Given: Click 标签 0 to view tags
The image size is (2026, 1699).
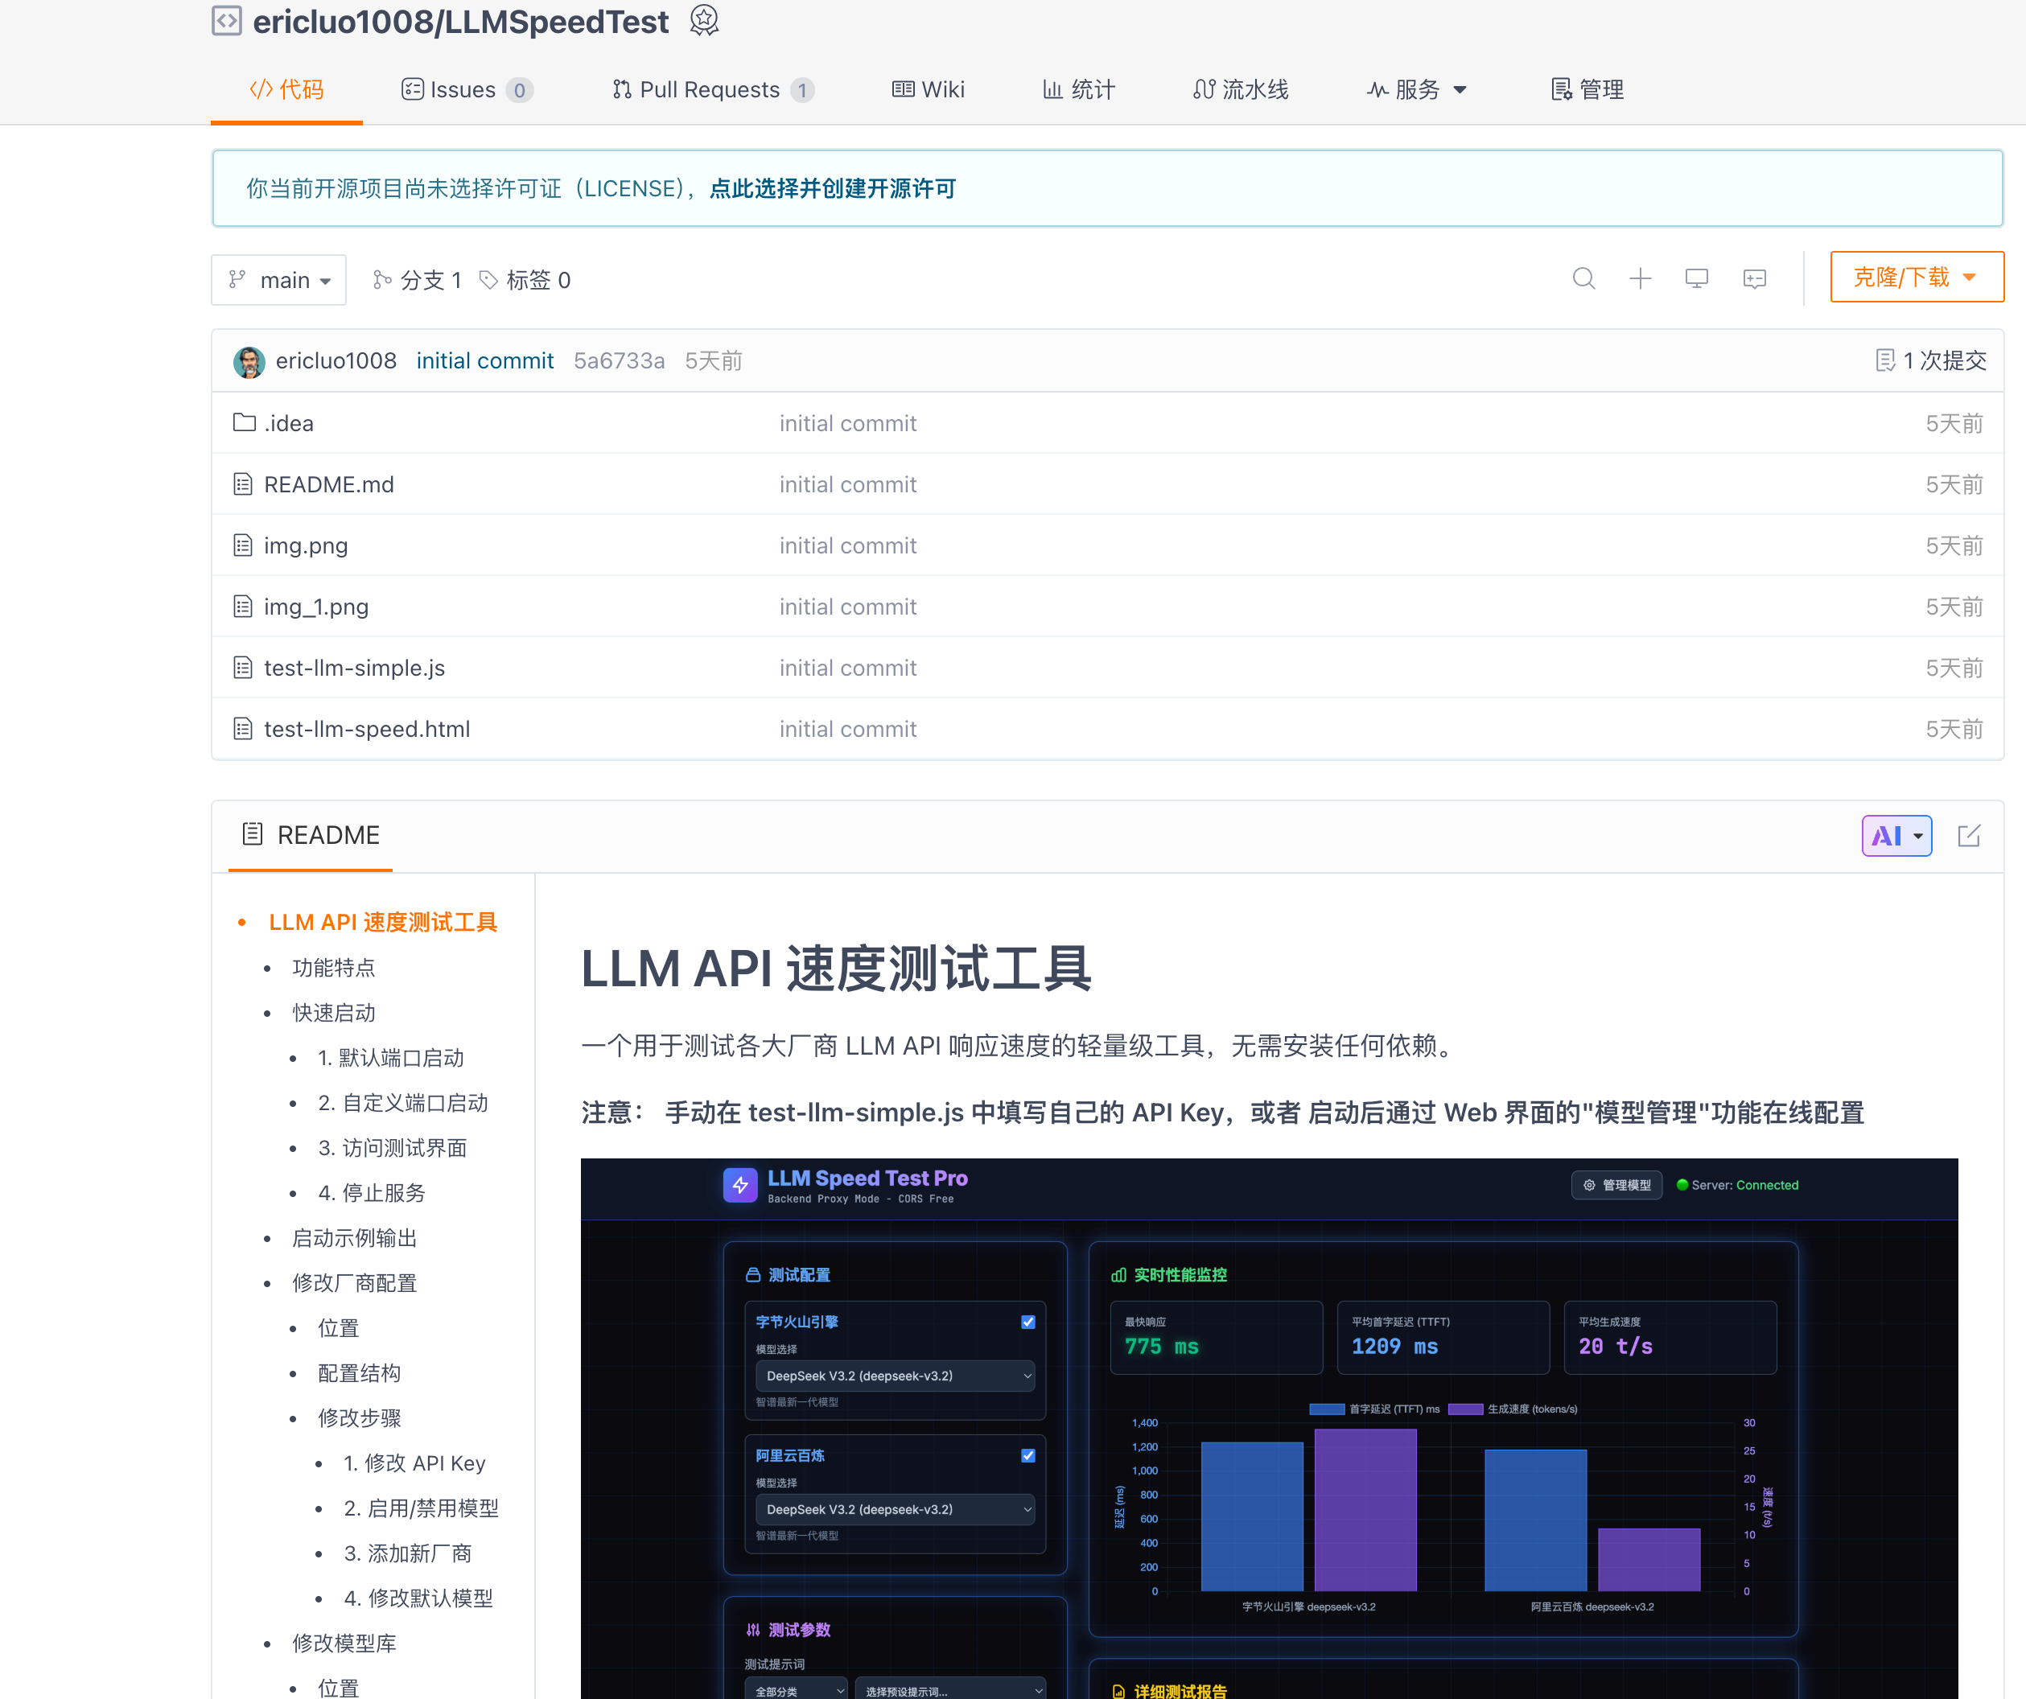Looking at the screenshot, I should tap(525, 280).
